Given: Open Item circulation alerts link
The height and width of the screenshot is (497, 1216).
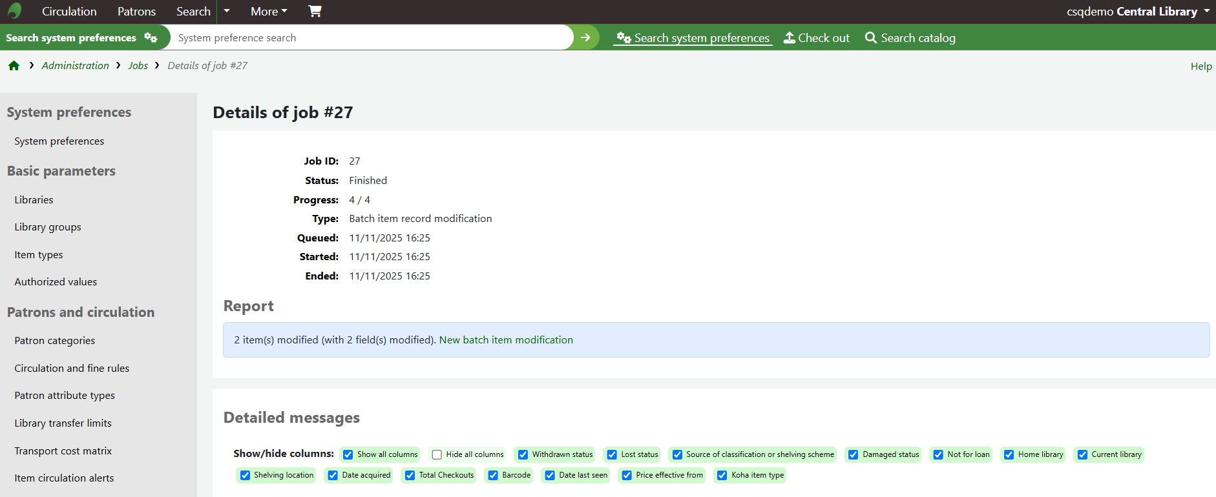Looking at the screenshot, I should 64,478.
